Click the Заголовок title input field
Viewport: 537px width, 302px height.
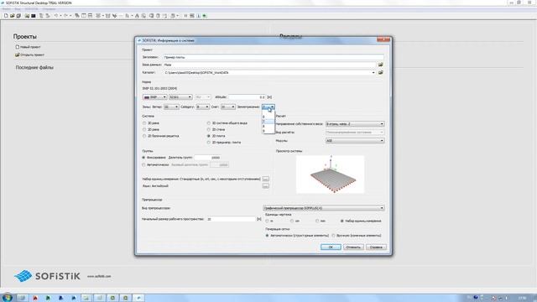coord(274,57)
